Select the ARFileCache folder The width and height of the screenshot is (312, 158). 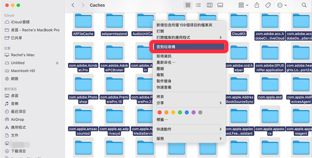(x=83, y=24)
